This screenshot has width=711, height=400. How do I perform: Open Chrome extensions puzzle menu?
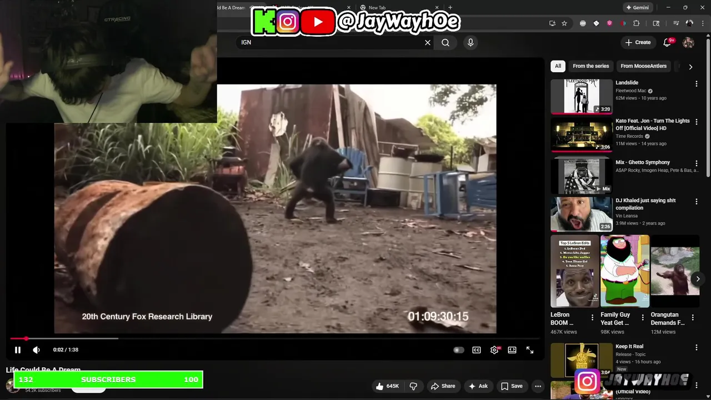pyautogui.click(x=636, y=23)
